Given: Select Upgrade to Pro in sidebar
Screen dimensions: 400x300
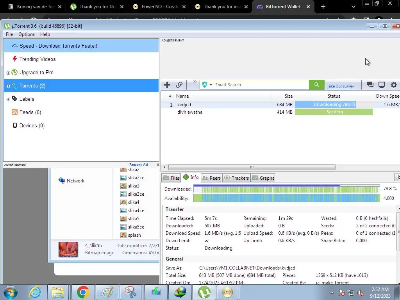Looking at the screenshot, I should tap(81, 72).
